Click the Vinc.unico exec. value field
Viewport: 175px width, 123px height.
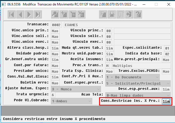[55, 42]
